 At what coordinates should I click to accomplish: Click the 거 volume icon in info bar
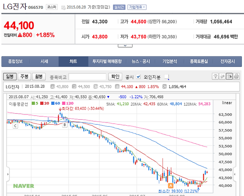(164, 87)
